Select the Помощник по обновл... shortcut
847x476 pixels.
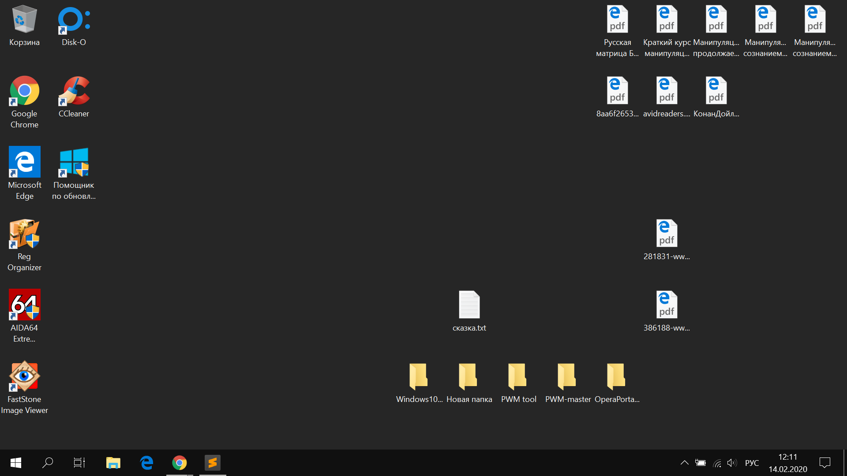pyautogui.click(x=74, y=174)
